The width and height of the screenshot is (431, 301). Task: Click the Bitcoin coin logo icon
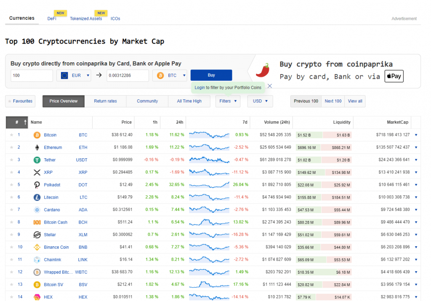37,135
